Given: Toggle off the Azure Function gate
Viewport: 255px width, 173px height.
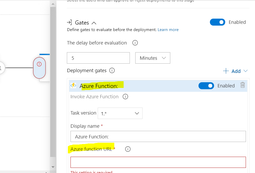Looking at the screenshot, I should click(206, 86).
